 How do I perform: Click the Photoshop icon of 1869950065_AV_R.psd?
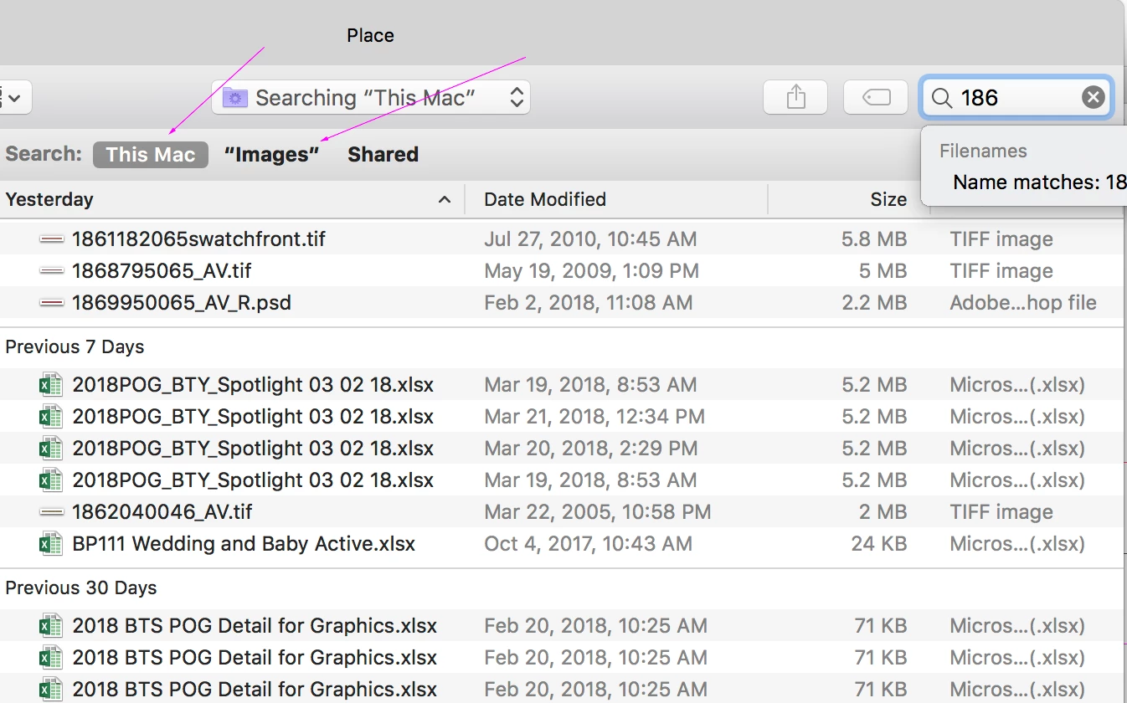pyautogui.click(x=52, y=303)
